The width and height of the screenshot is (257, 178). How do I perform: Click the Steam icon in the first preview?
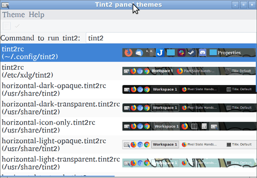pos(192,53)
